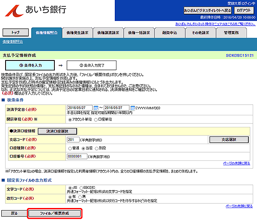Go to トップ page button
Viewport: 257px width, 220px height.
15,33
